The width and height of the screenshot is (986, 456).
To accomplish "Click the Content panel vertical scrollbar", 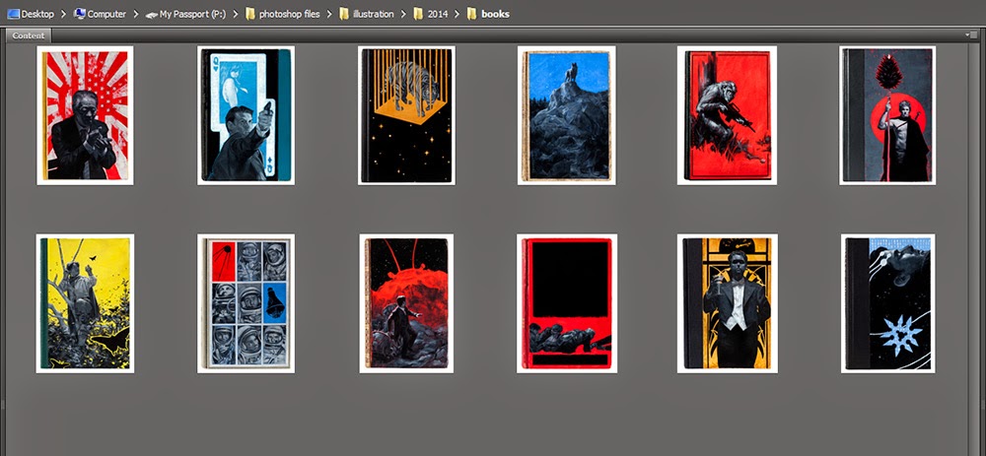I will (973, 248).
